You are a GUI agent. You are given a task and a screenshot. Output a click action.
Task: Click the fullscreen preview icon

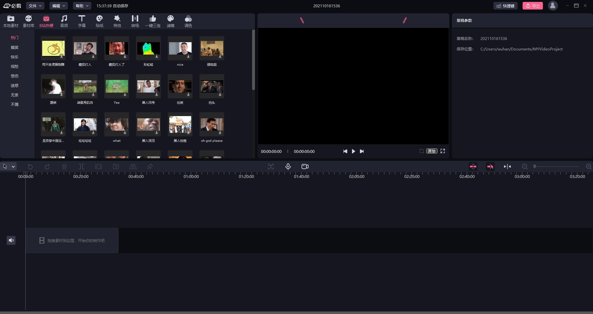pyautogui.click(x=443, y=151)
